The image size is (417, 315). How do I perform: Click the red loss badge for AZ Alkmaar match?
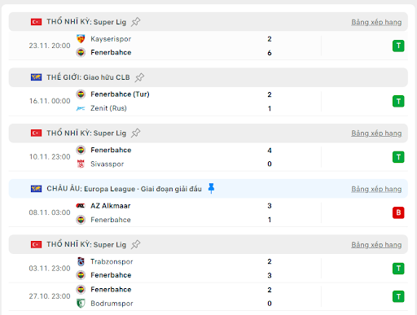point(398,212)
